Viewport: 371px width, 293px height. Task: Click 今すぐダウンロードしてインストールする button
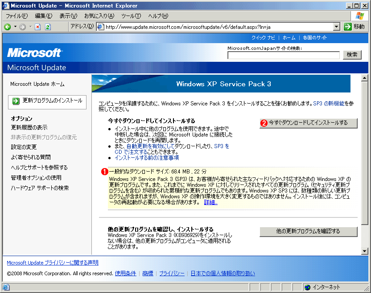coord(309,123)
